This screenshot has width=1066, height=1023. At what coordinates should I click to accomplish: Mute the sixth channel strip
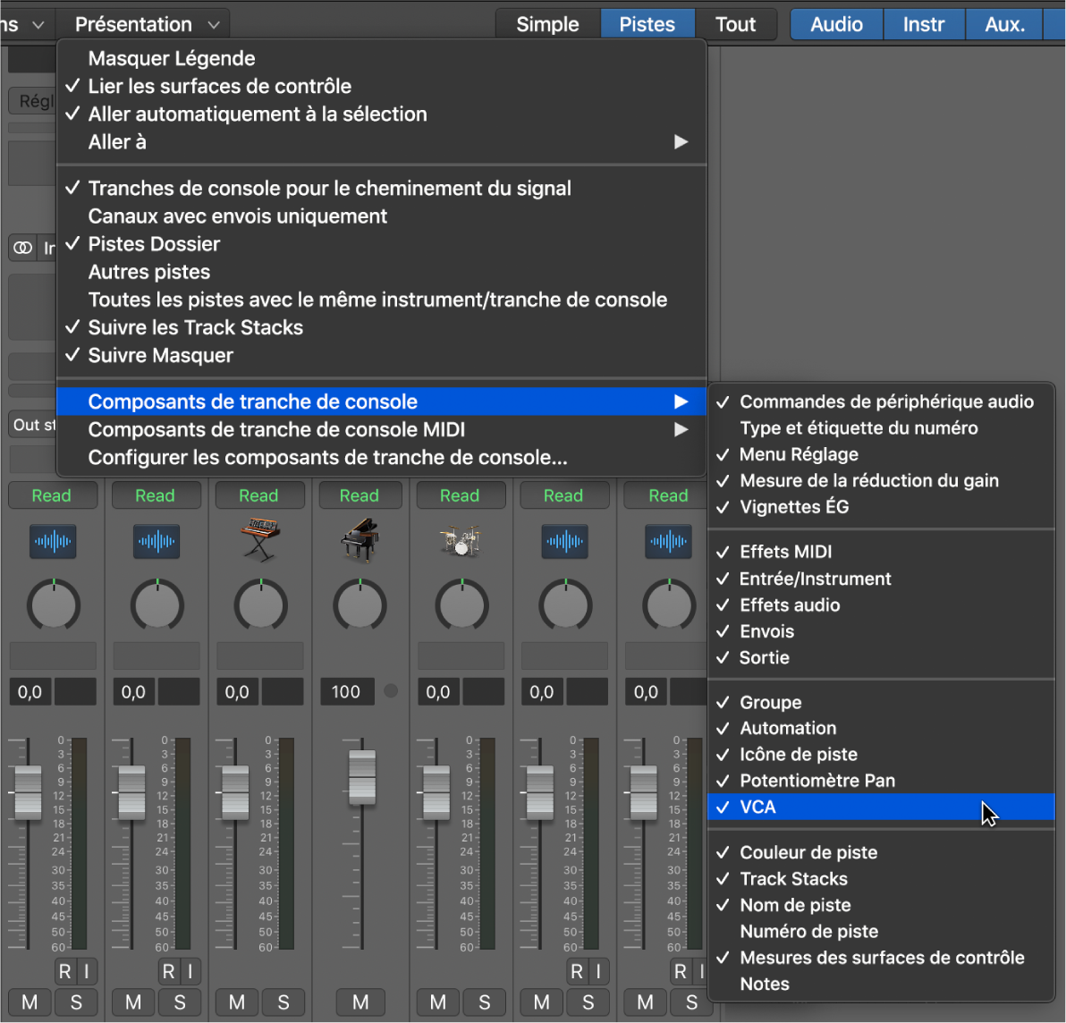pos(541,1002)
